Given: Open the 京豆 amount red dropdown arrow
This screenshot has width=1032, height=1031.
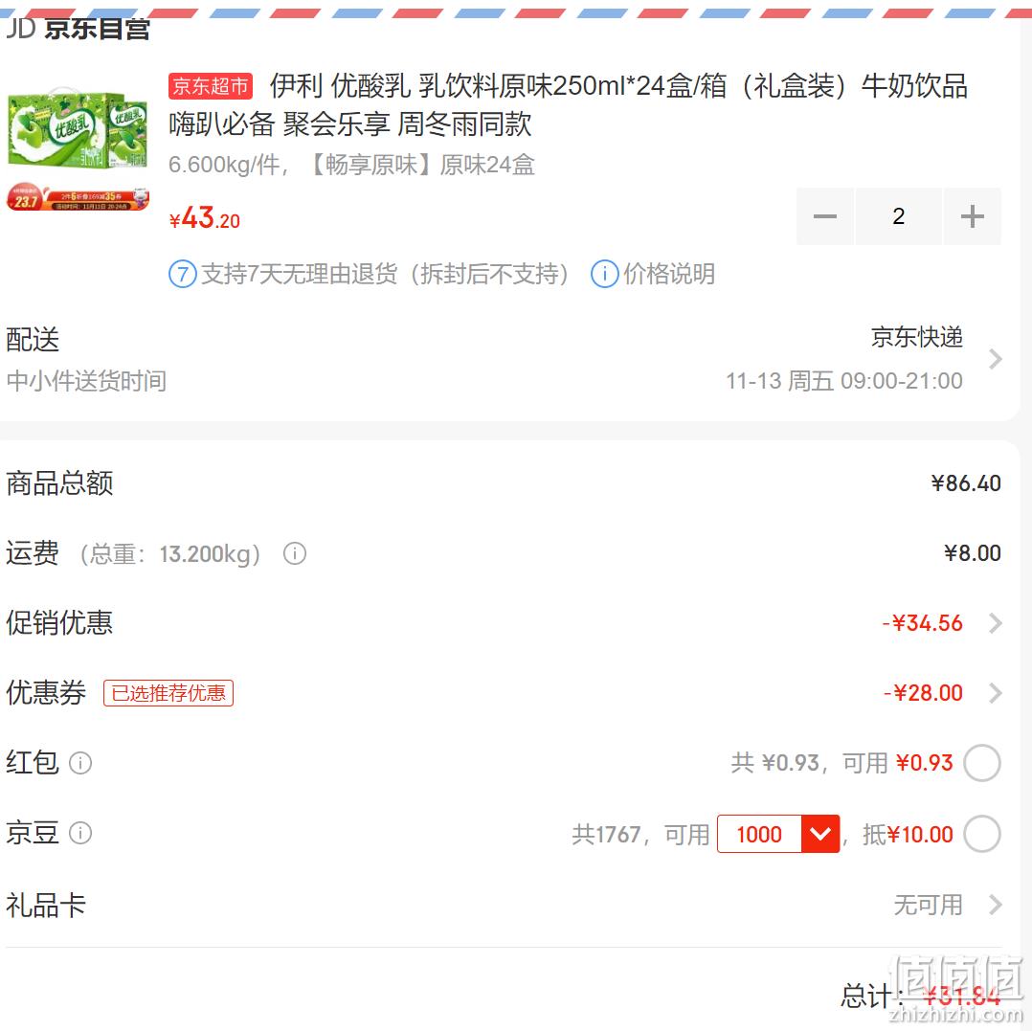Looking at the screenshot, I should (x=820, y=834).
